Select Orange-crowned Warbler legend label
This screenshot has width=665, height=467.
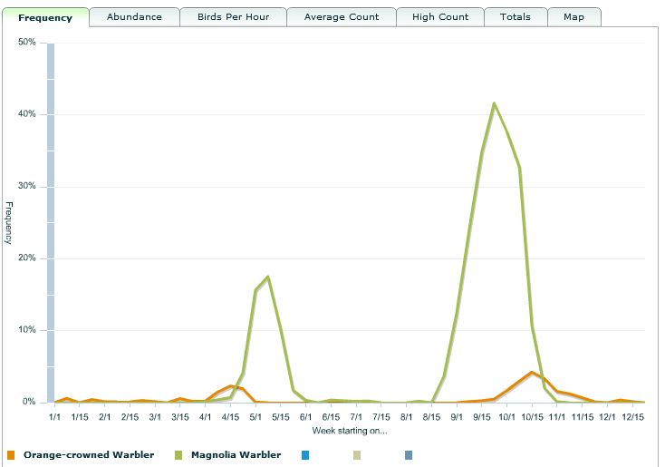89,455
